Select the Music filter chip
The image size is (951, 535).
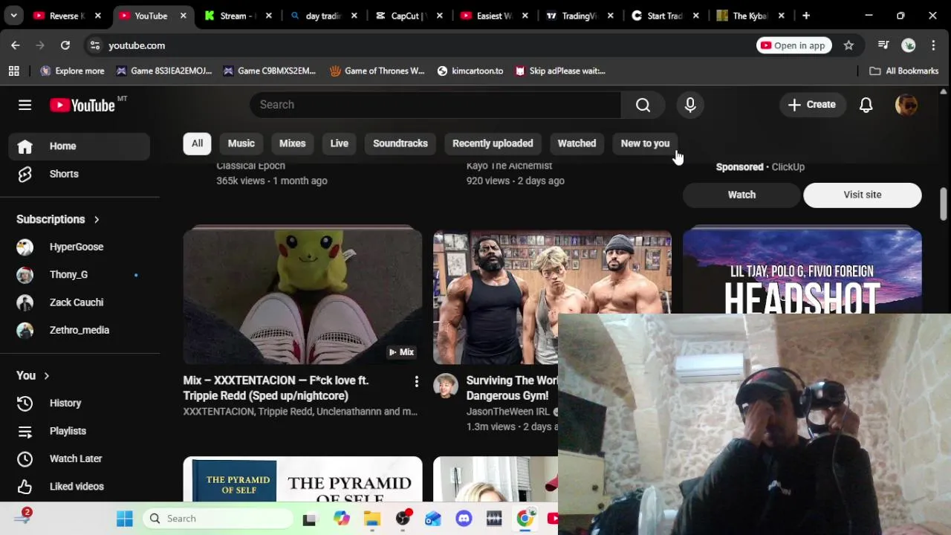tap(241, 143)
